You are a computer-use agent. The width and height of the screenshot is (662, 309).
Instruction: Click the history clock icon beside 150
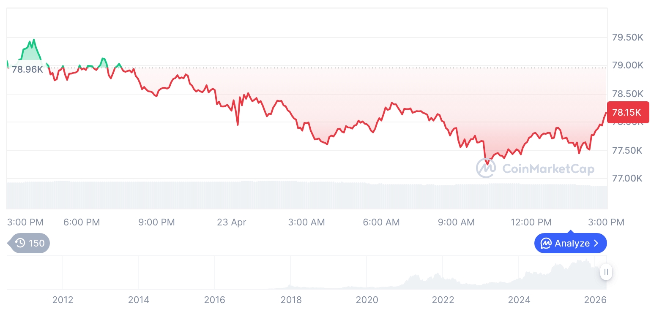coord(20,243)
